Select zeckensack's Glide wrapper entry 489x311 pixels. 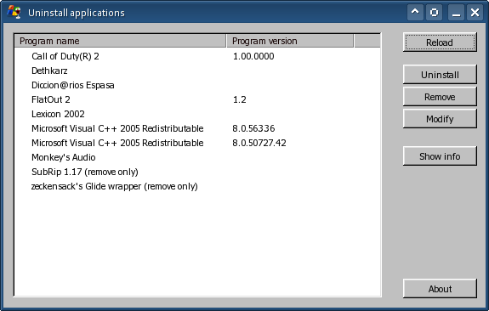(x=197, y=186)
